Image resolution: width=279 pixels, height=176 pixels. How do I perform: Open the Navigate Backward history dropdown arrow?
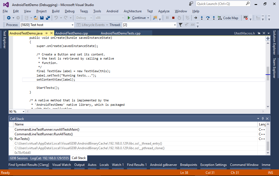(13, 18)
